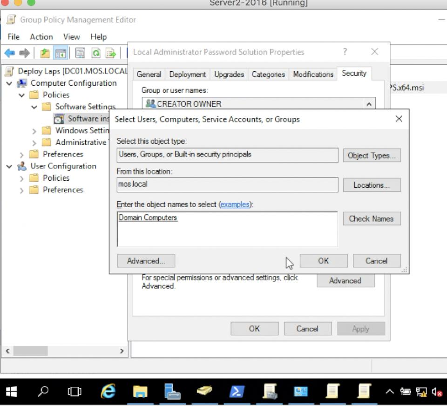Click the Locations button
447x406 pixels.
tap(372, 185)
